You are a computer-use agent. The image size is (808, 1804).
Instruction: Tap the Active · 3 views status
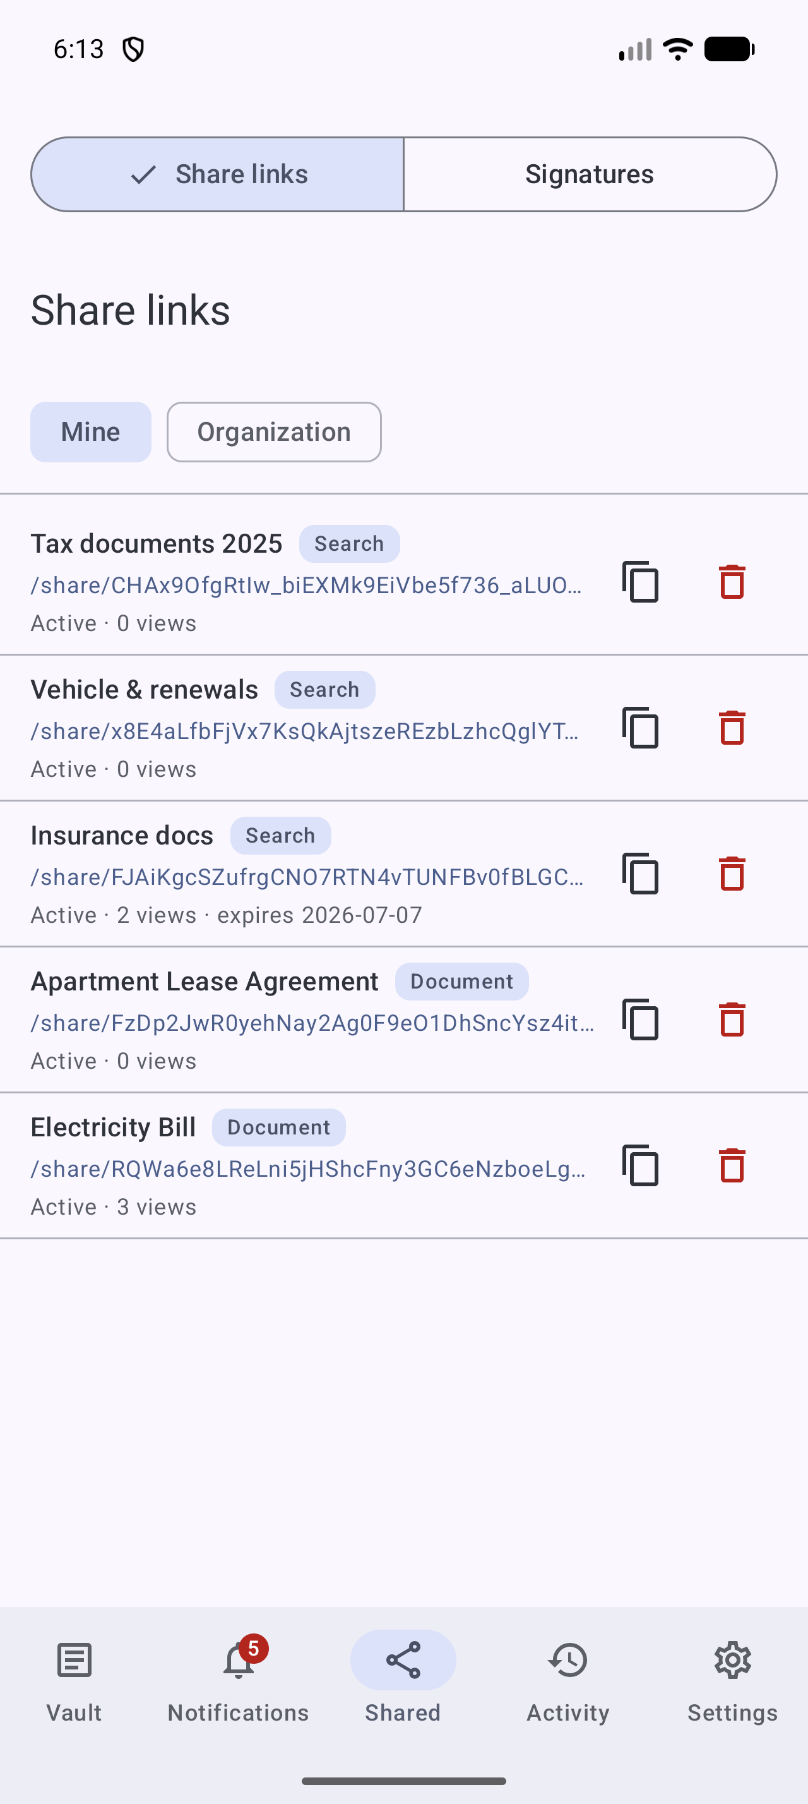pyautogui.click(x=114, y=1206)
